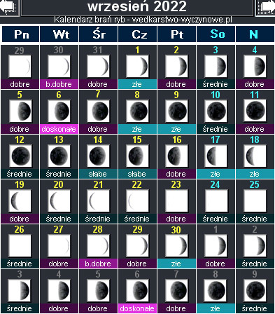
Task: Click 'złe' label under September 1
Action: click(137, 84)
